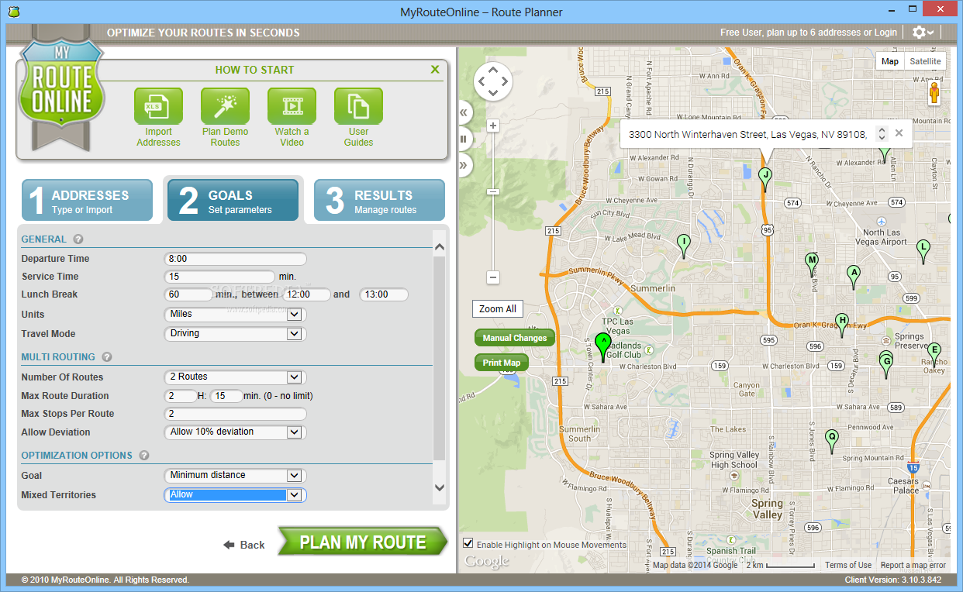Viewport: 963px width, 592px height.
Task: Click the pause panel divider button
Action: click(464, 139)
